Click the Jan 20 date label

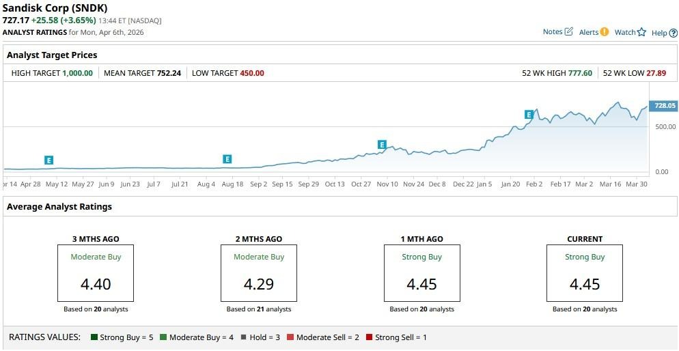pyautogui.click(x=510, y=184)
